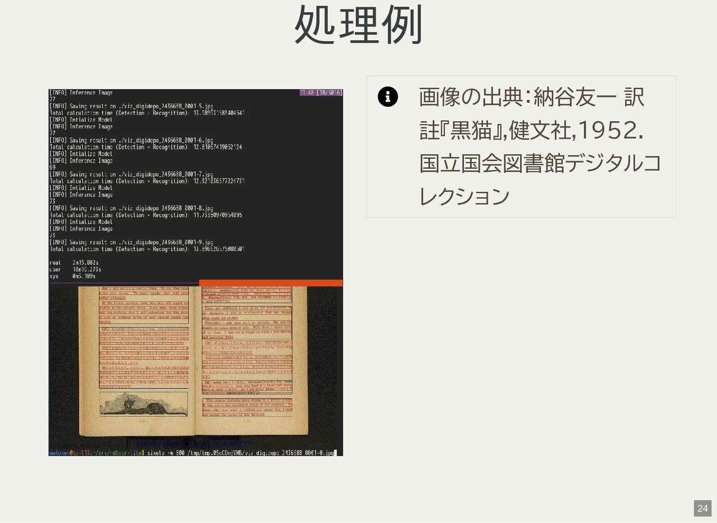Click the image source text 画像の出典
Image resolution: width=717 pixels, height=523 pixels.
click(x=471, y=97)
